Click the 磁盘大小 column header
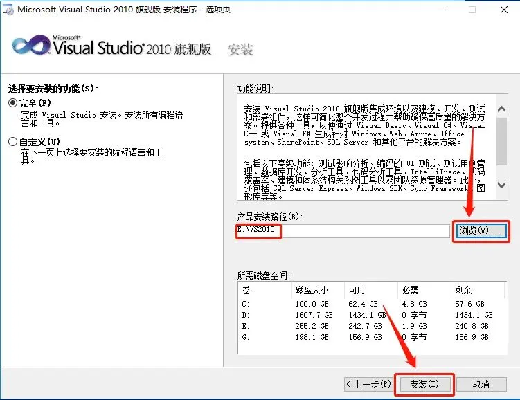Image resolution: width=520 pixels, height=400 pixels. pyautogui.click(x=318, y=290)
